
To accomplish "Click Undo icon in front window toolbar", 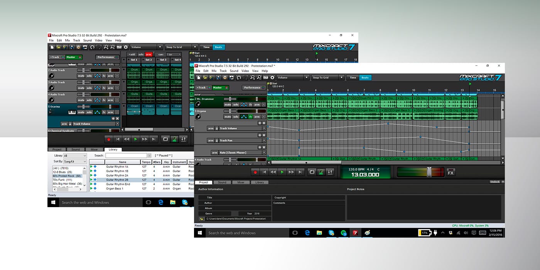I will point(239,78).
